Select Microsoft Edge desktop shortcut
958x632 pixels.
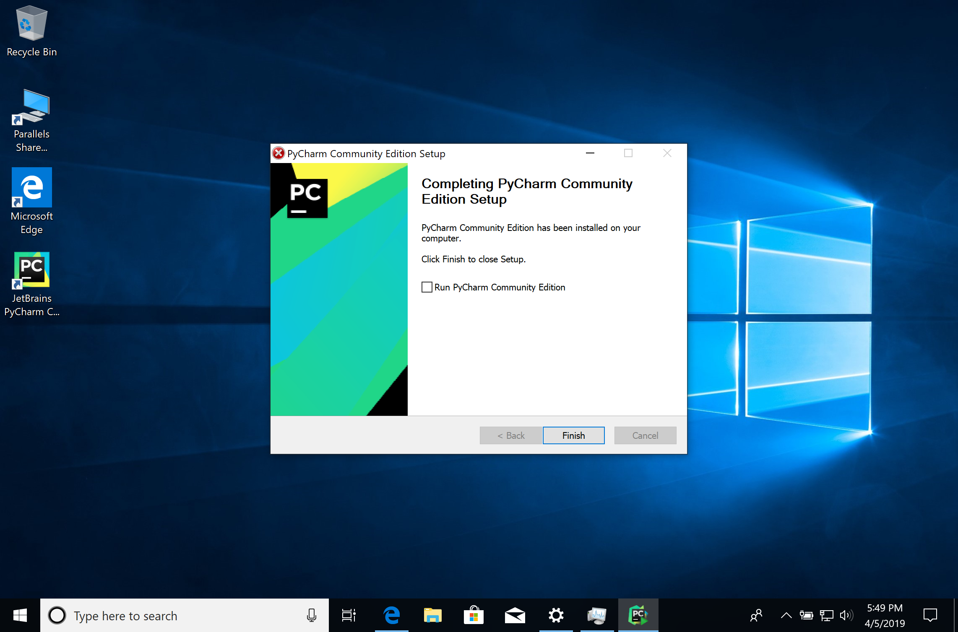click(x=32, y=202)
